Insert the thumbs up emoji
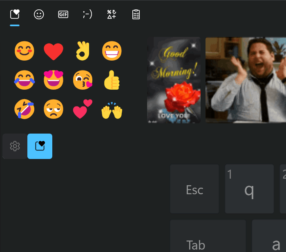Viewport: 286px width, 252px height. [112, 80]
